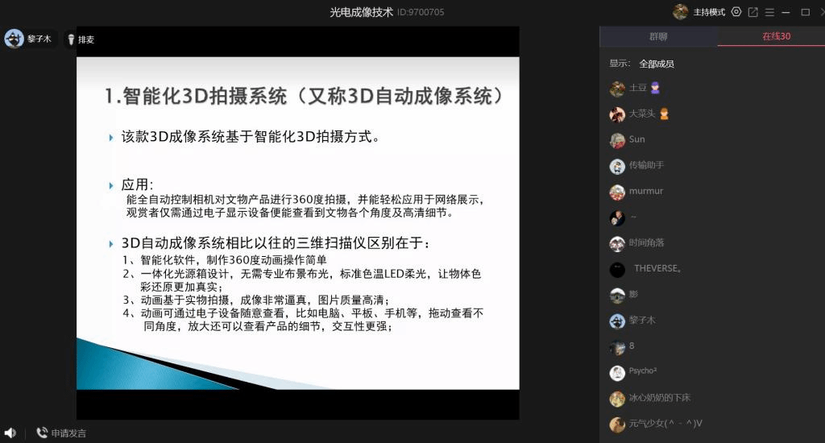Screen dimensions: 825x443
Task: Click 传输助手 in the member list
Action: pyautogui.click(x=646, y=165)
